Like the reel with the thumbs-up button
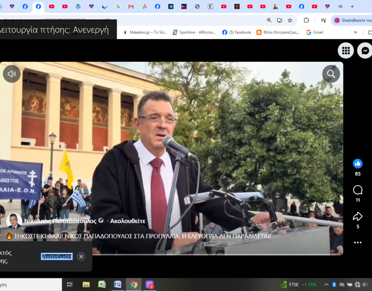Screen dimensions: 372x291 click(358, 164)
